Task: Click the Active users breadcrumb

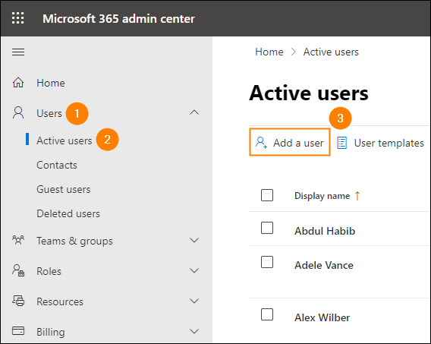Action: (331, 52)
